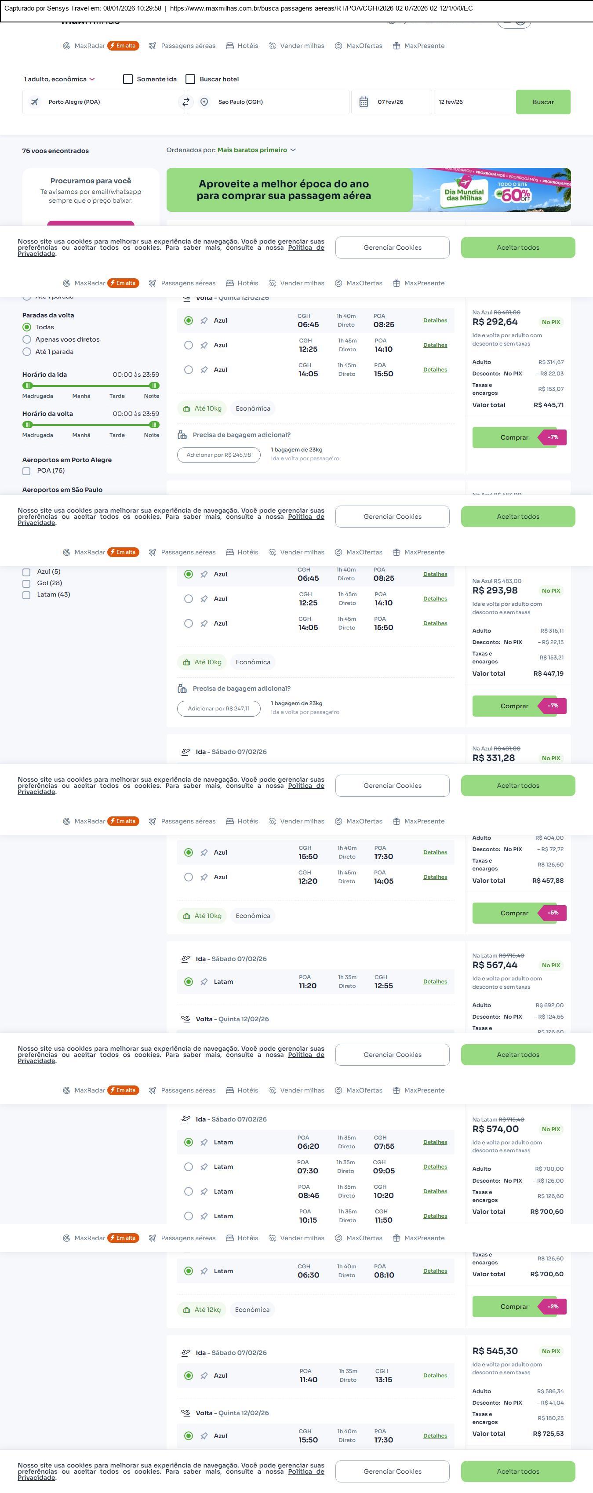Screen dimensions: 593x1493
Task: Filter airlines by Gol (28)
Action: (x=27, y=584)
